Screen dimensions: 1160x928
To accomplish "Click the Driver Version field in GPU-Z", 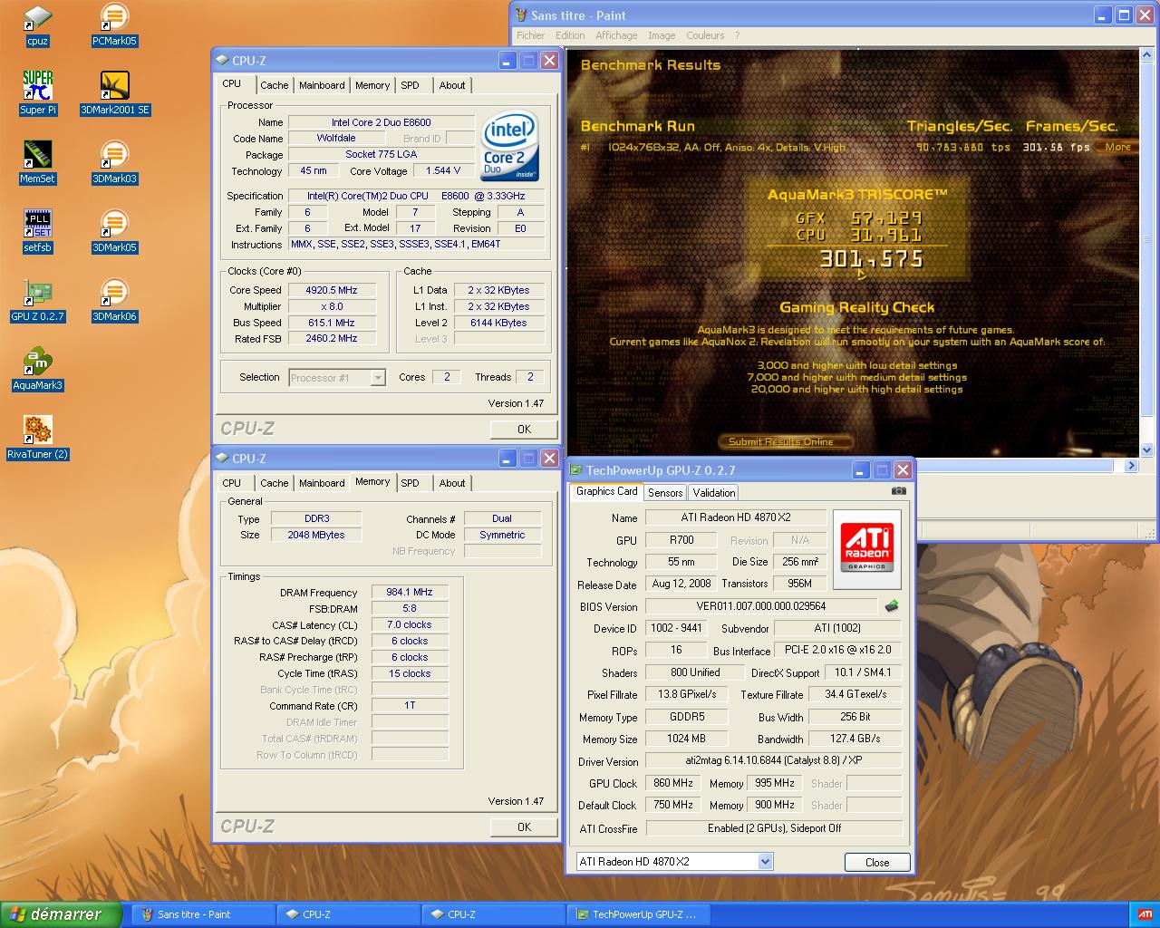I will tap(774, 760).
